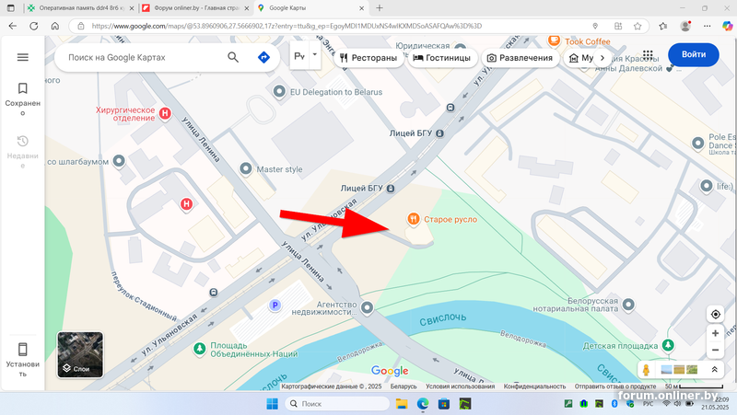Open the imagery thumbnails strip

679,370
